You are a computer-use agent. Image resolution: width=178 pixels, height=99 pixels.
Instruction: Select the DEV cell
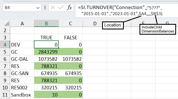point(22,45)
